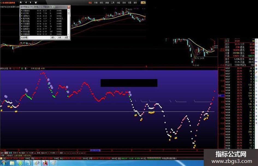This screenshot has height=166, width=258.
Task: Select the 招商银行 row in alert list
Action: (x=44, y=29)
